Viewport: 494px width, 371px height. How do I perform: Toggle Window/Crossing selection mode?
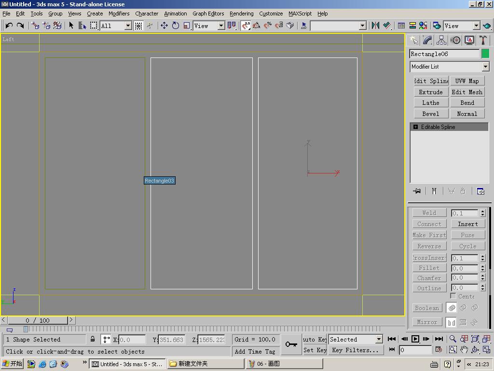(x=138, y=26)
